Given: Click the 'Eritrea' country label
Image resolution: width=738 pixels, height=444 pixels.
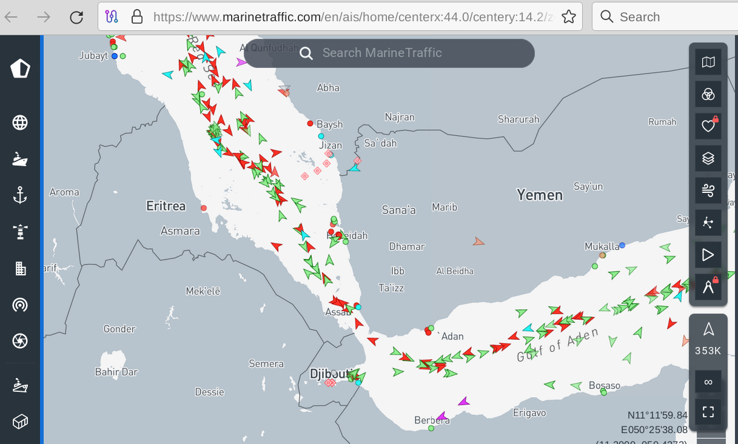Looking at the screenshot, I should [166, 206].
